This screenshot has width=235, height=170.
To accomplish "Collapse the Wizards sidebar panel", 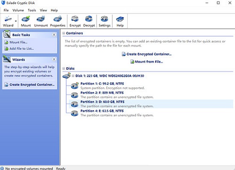I will (54, 60).
